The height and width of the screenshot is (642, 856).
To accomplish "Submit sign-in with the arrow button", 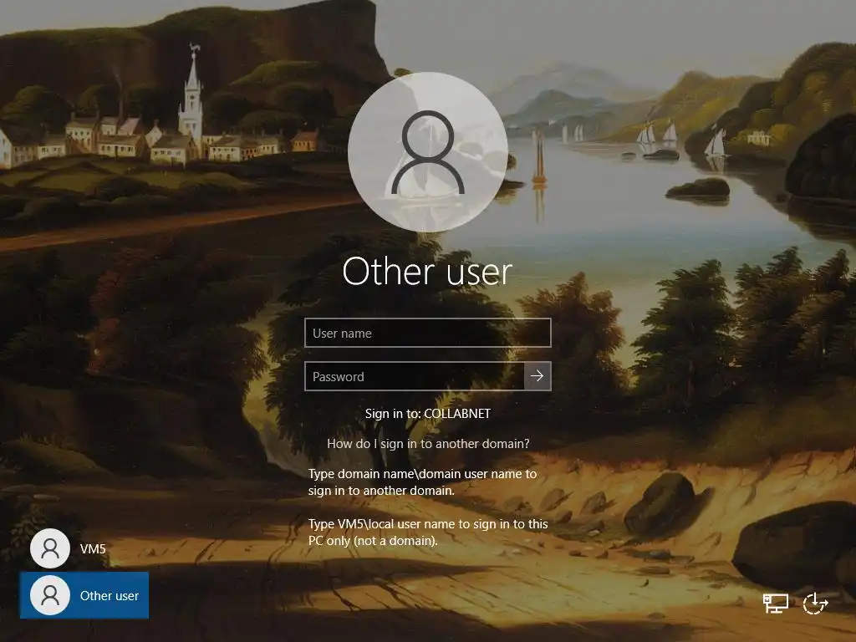I will (538, 376).
